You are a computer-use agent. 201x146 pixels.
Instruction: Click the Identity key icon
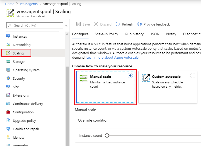8,137
